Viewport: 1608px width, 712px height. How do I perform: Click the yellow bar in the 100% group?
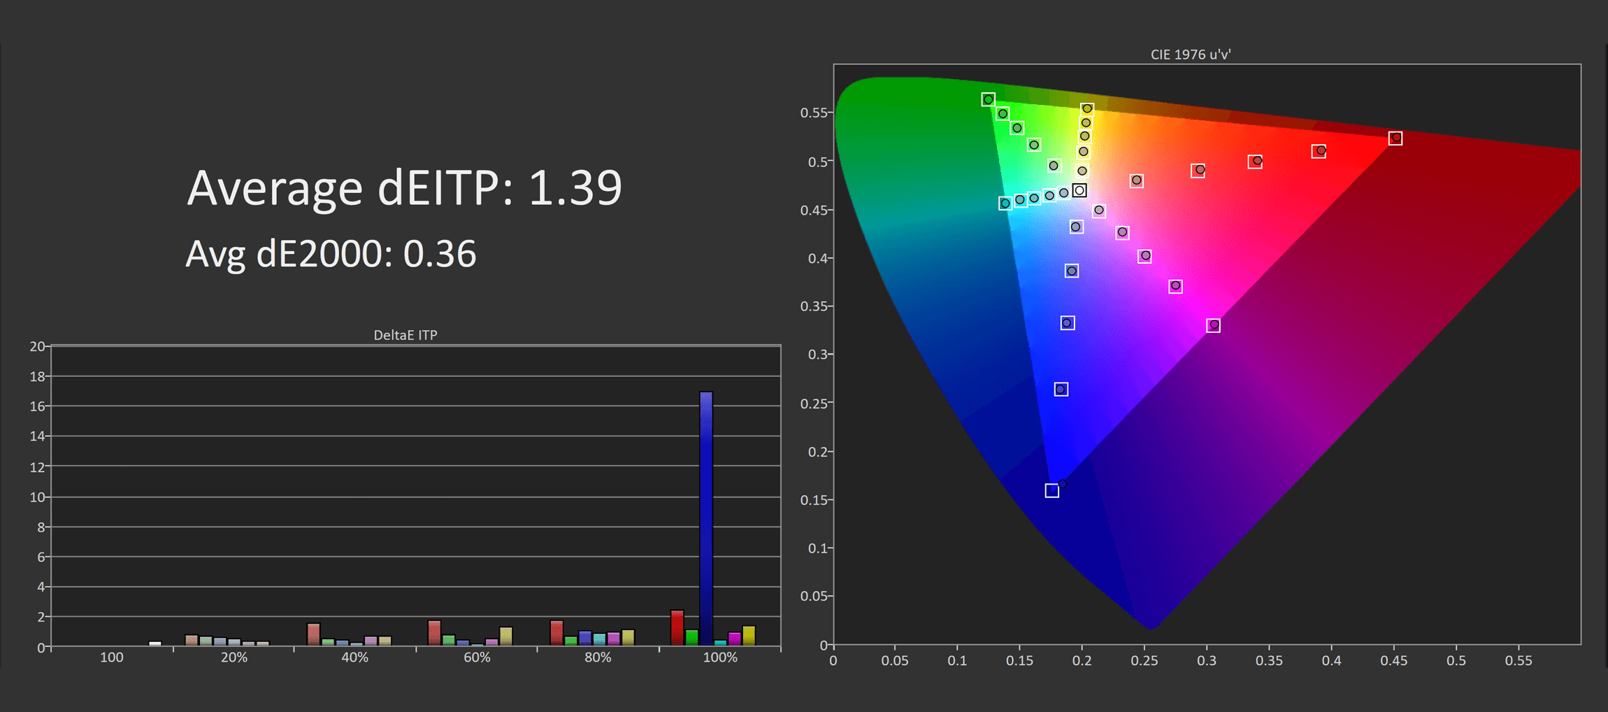tap(749, 635)
